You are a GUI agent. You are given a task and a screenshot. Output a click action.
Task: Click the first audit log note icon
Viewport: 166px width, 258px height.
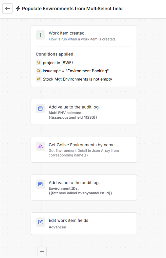pos(40,108)
